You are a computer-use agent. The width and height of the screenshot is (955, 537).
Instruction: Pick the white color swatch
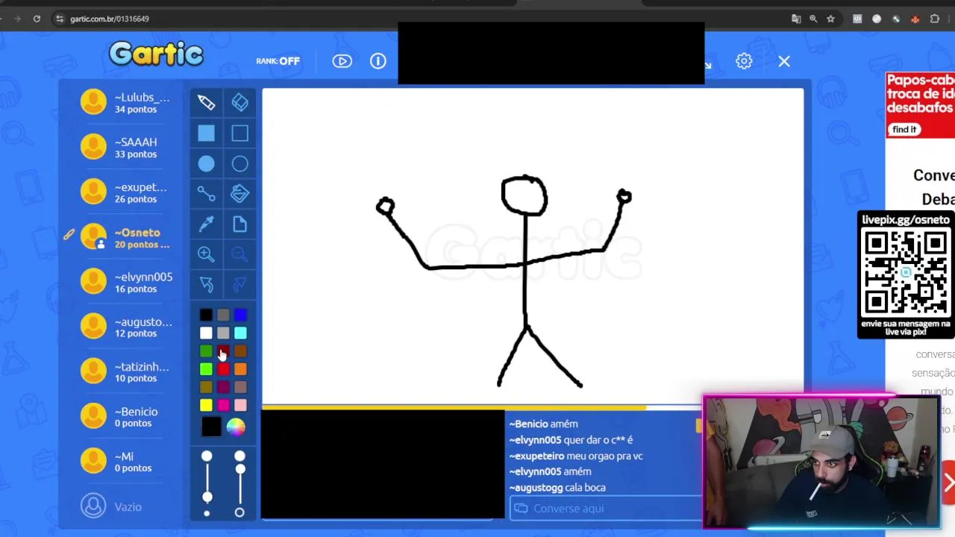pyautogui.click(x=206, y=333)
